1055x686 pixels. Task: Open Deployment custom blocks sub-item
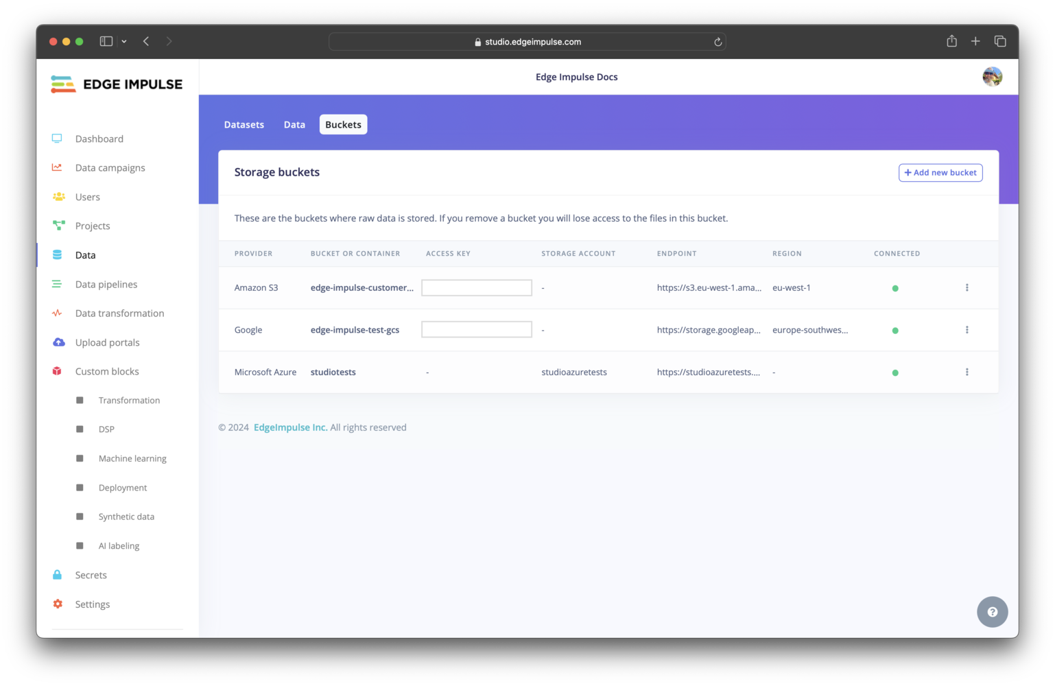[123, 488]
